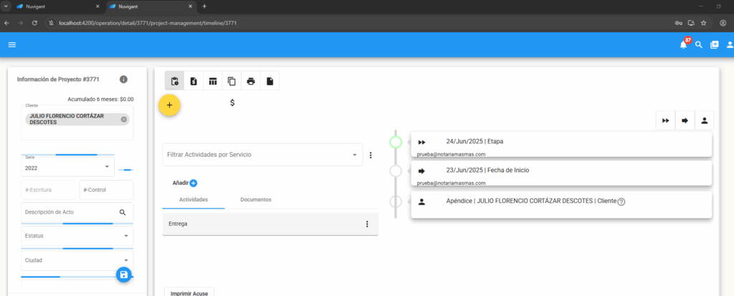This screenshot has width=734, height=296.
Task: Click the Imprimir Acuse button
Action: point(189,292)
